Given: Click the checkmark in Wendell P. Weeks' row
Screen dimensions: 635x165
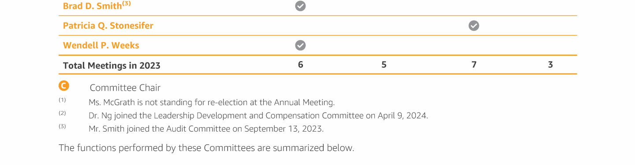Looking at the screenshot, I should [x=300, y=45].
